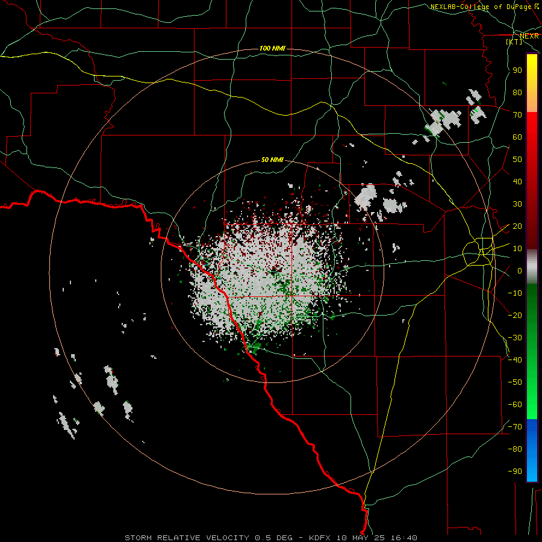Click the blue bottom segment of color bar
The width and height of the screenshot is (542, 542).
point(532,450)
